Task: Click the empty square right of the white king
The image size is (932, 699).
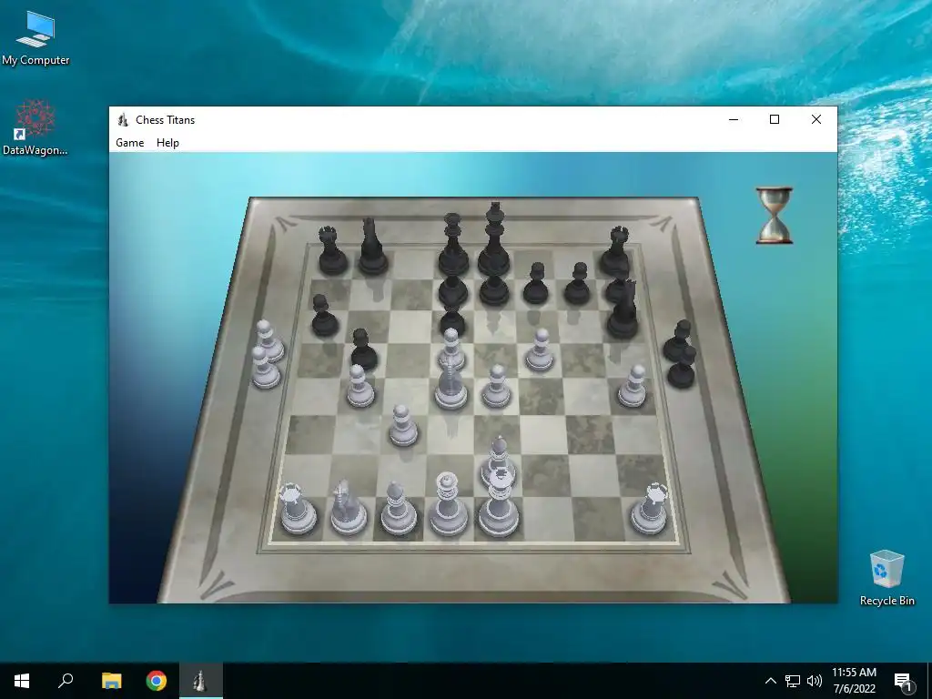Action: click(548, 518)
